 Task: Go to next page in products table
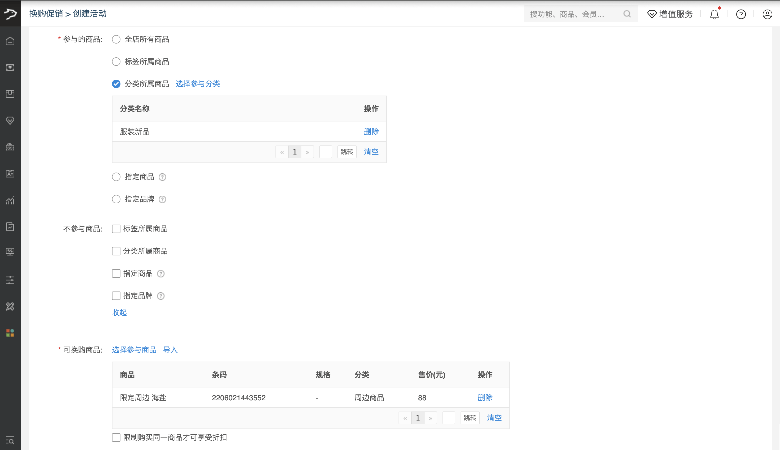(430, 418)
